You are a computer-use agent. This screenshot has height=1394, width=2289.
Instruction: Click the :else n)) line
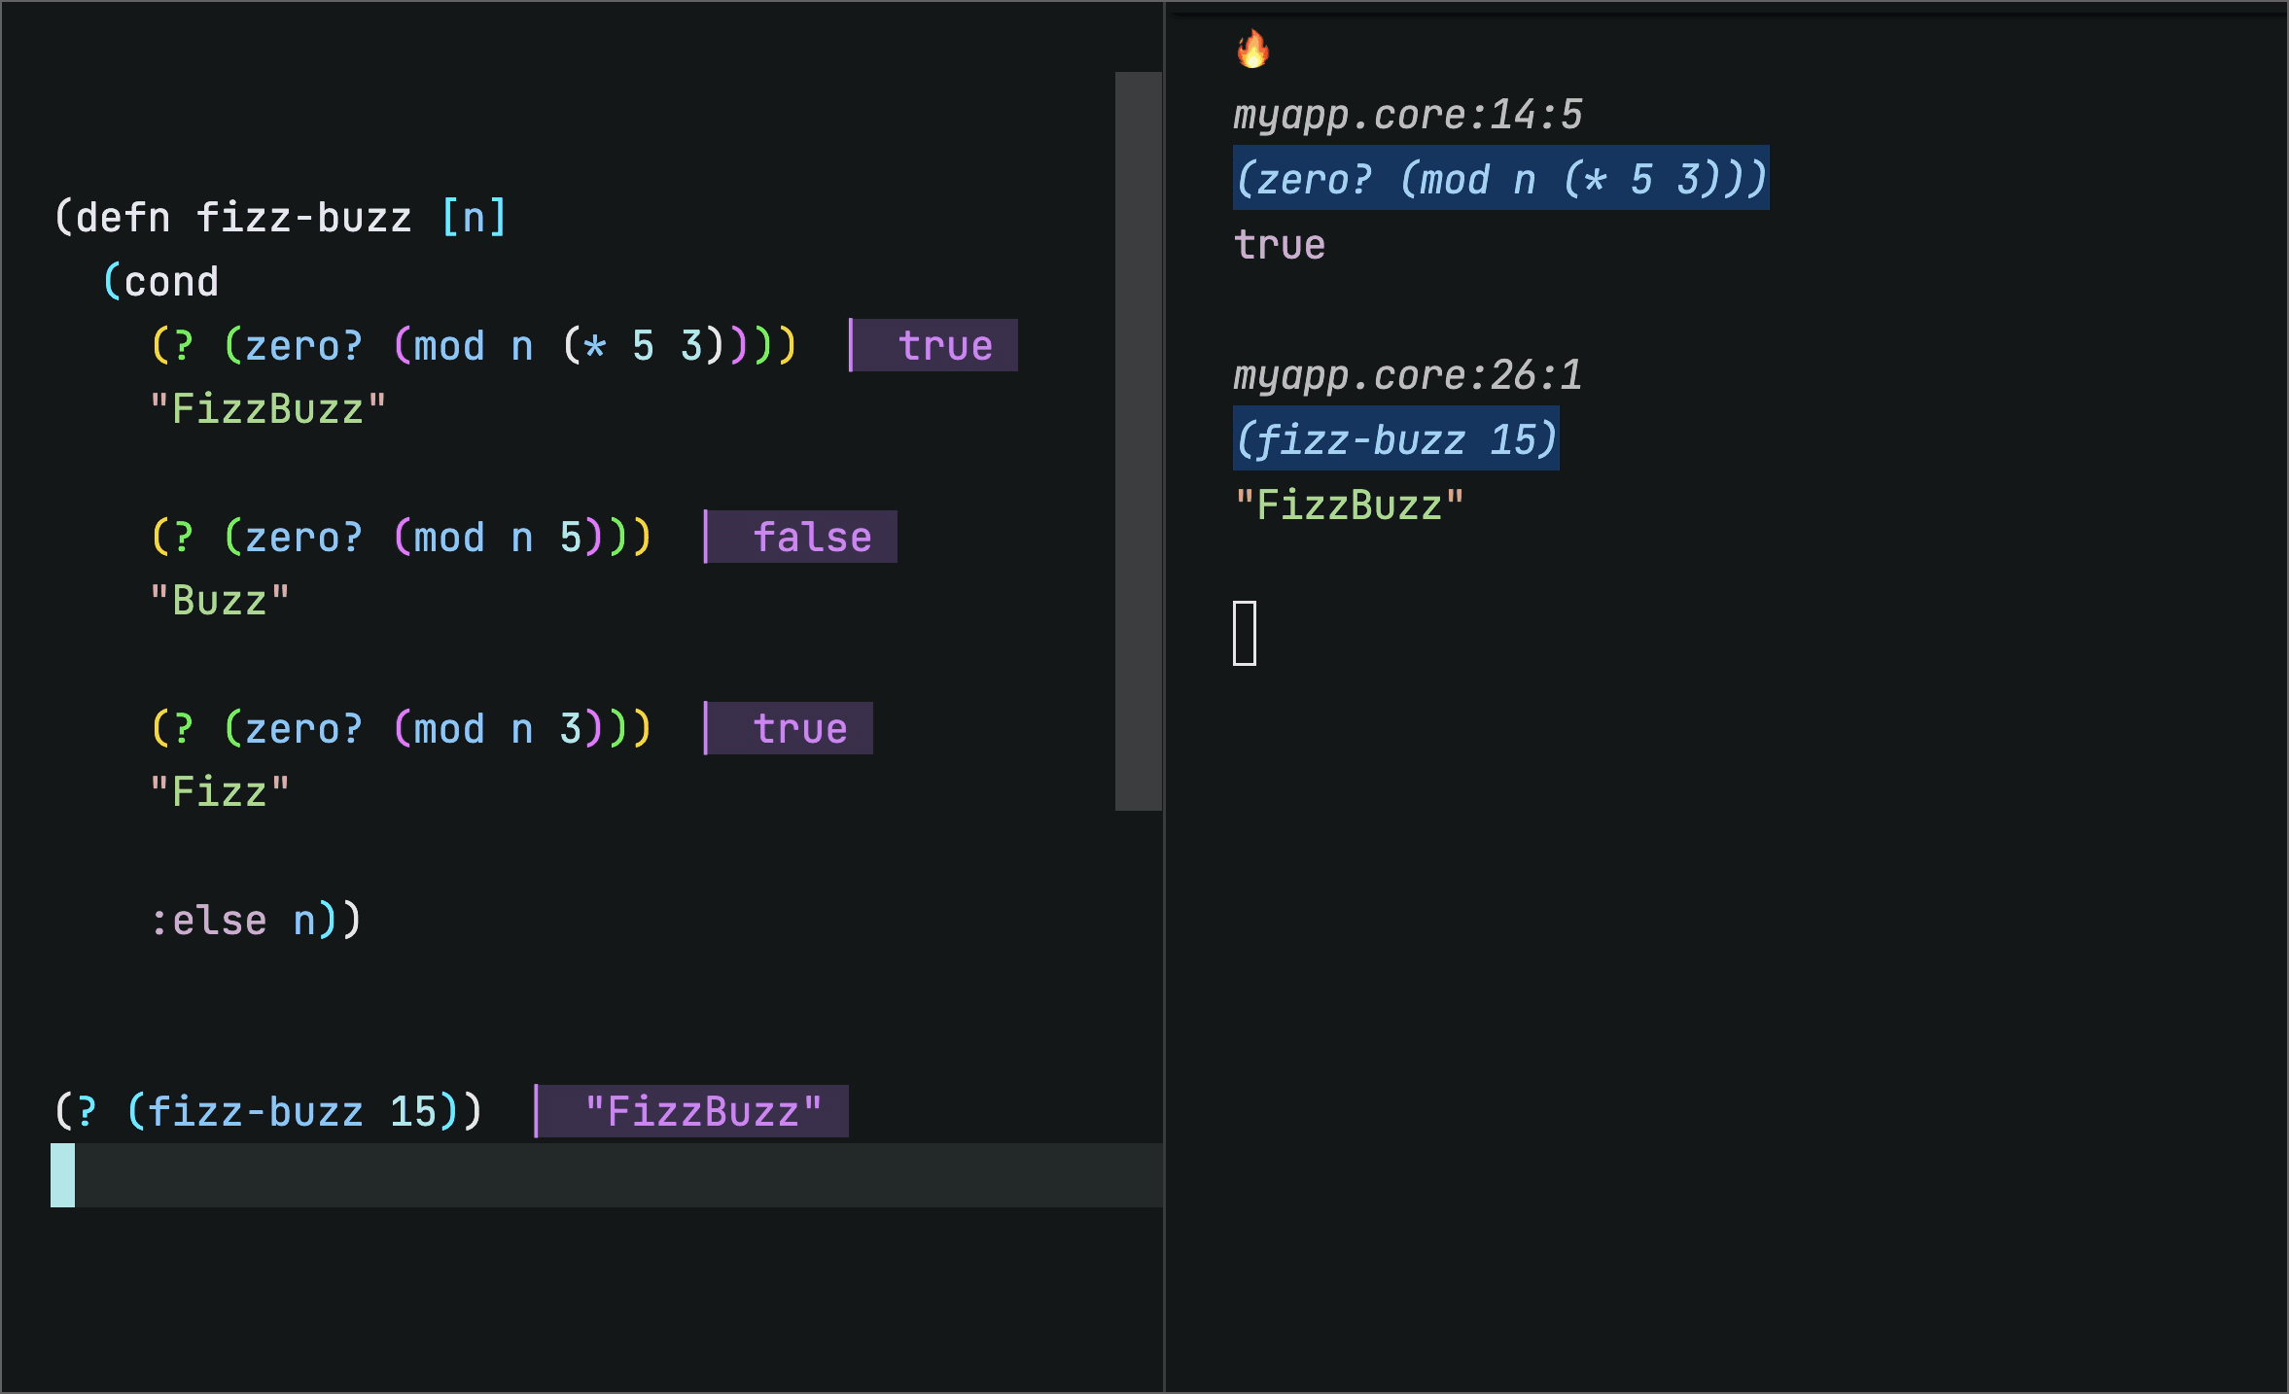click(256, 920)
